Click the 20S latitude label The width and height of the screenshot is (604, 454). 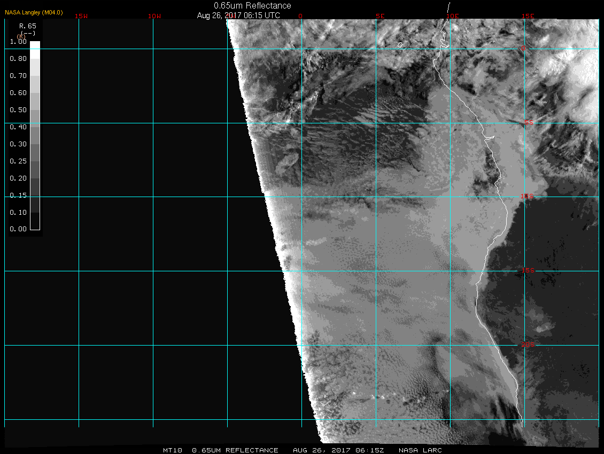(x=528, y=345)
